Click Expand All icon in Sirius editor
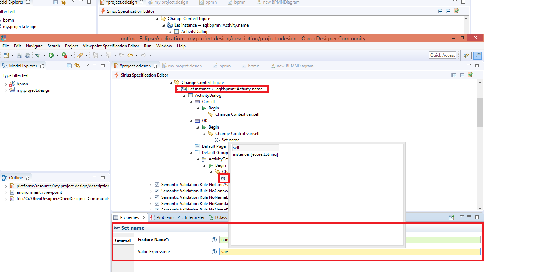 coord(454,75)
